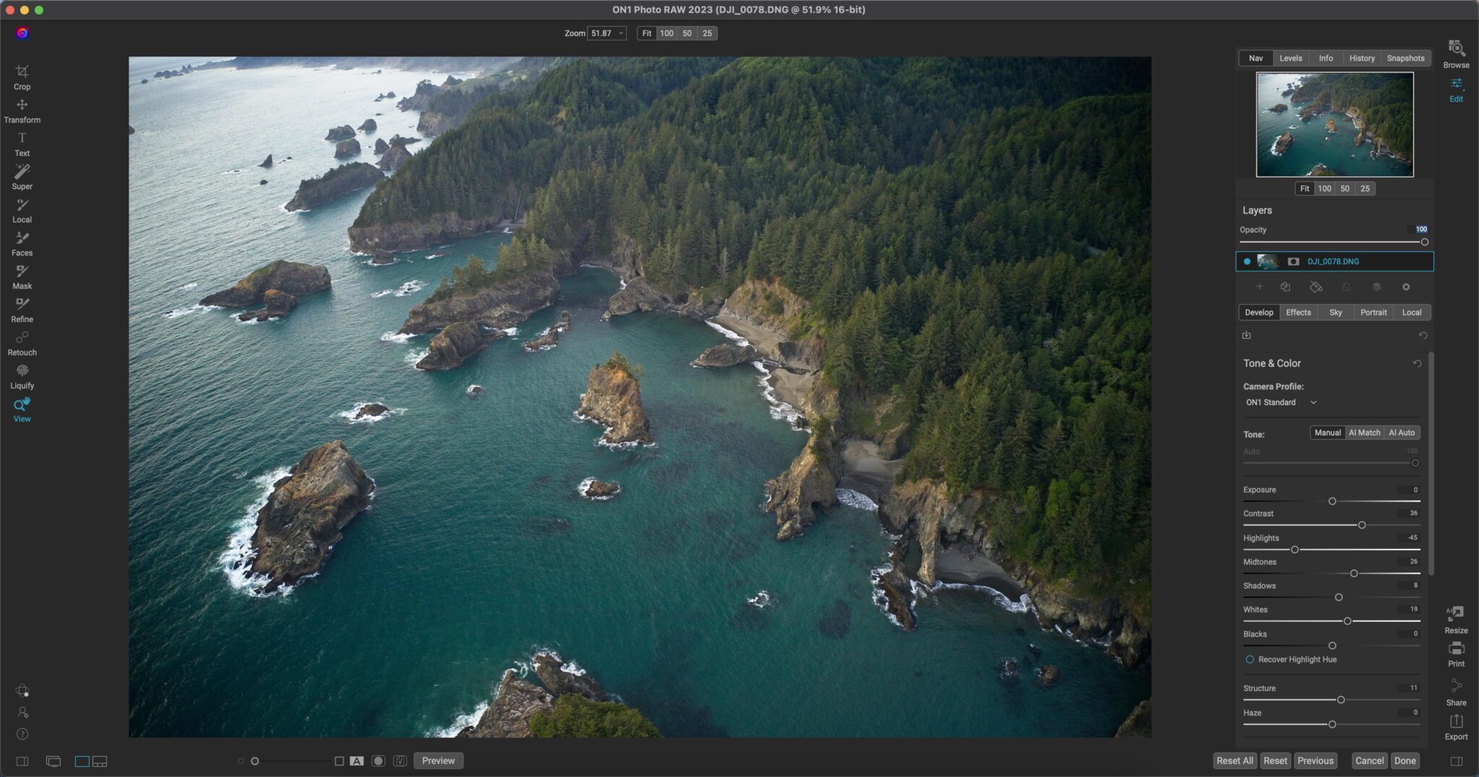Toggle visibility of the DJI_0078.DNG layer
Screen dimensions: 1479x777
[x=1247, y=261]
